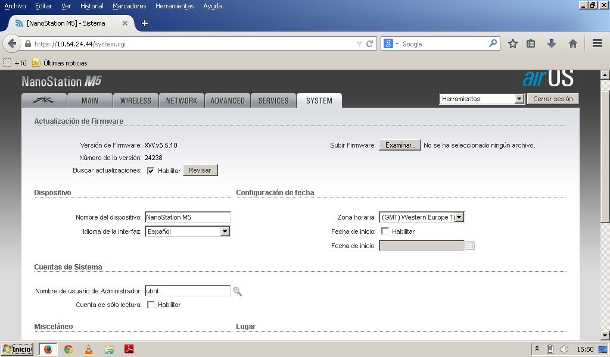
Task: Click in the Nombre del dispositivo field
Action: pyautogui.click(x=187, y=217)
